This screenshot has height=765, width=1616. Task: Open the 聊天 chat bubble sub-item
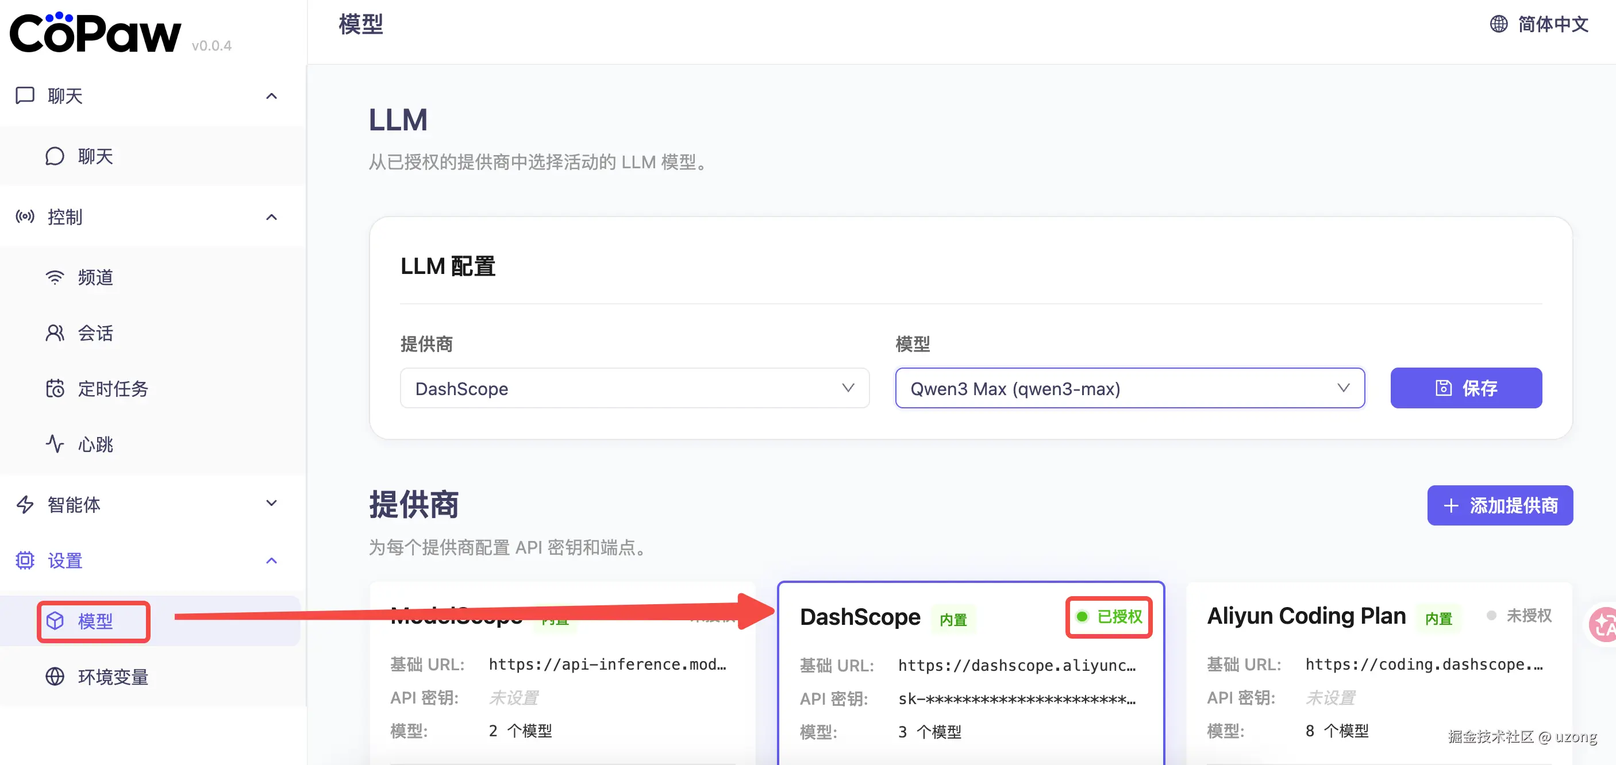94,156
